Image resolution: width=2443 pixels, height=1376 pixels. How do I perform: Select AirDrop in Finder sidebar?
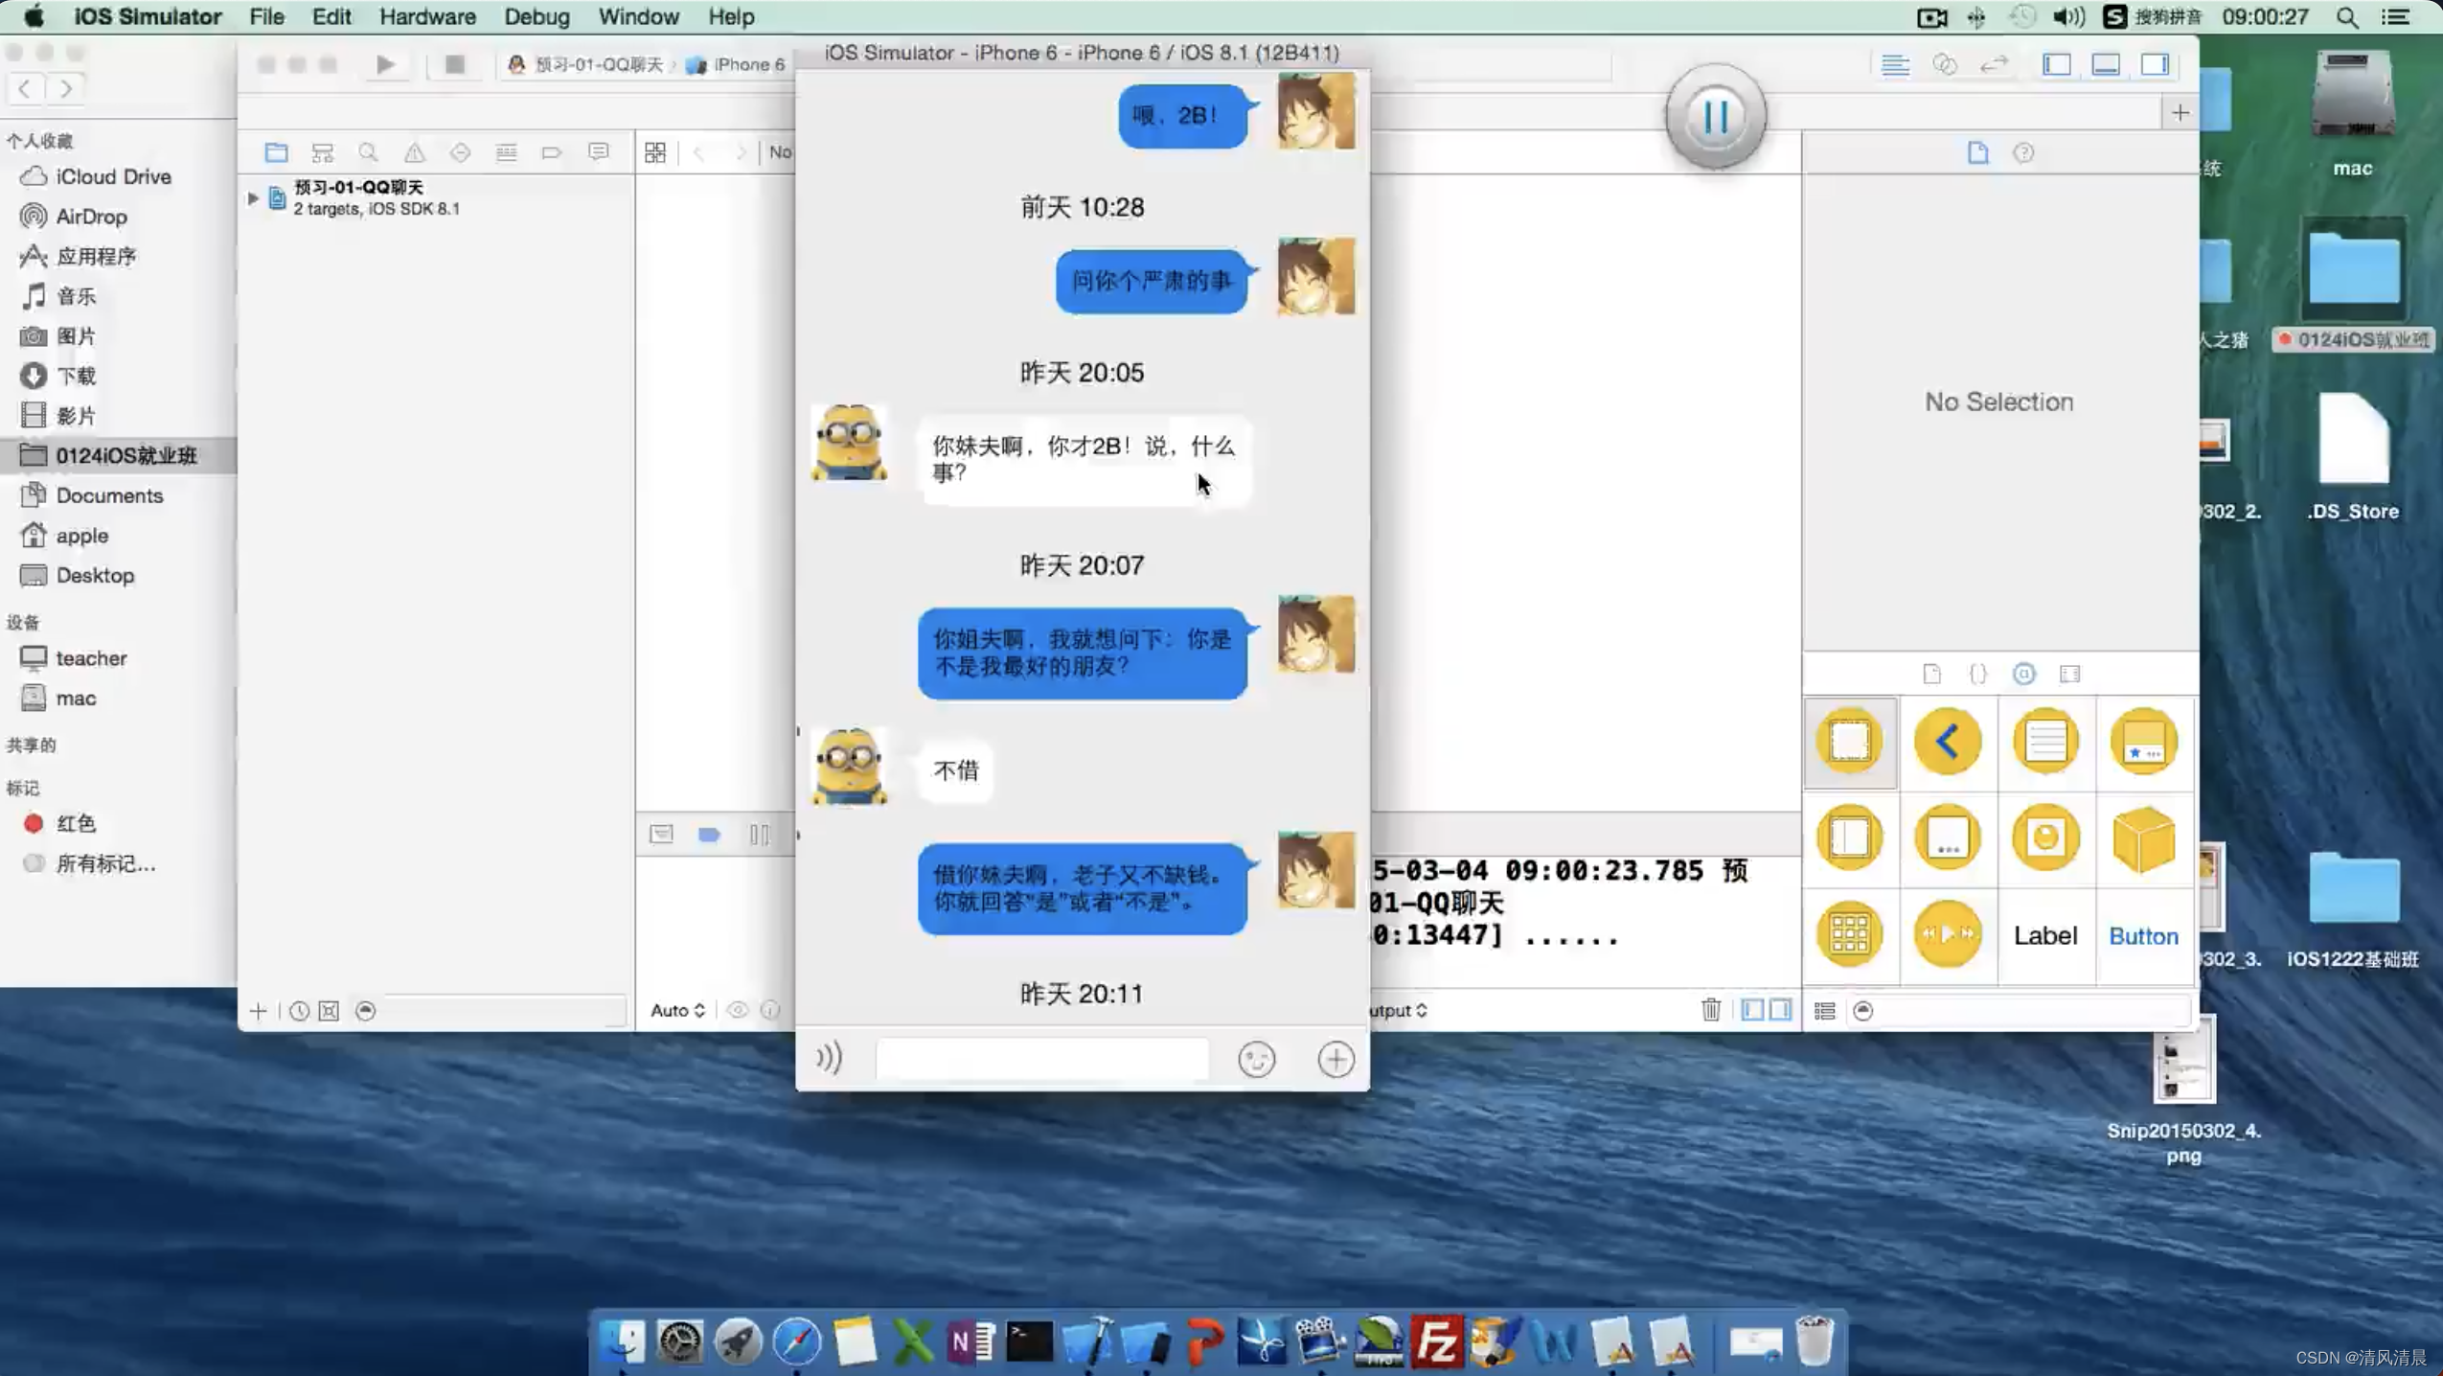91,217
